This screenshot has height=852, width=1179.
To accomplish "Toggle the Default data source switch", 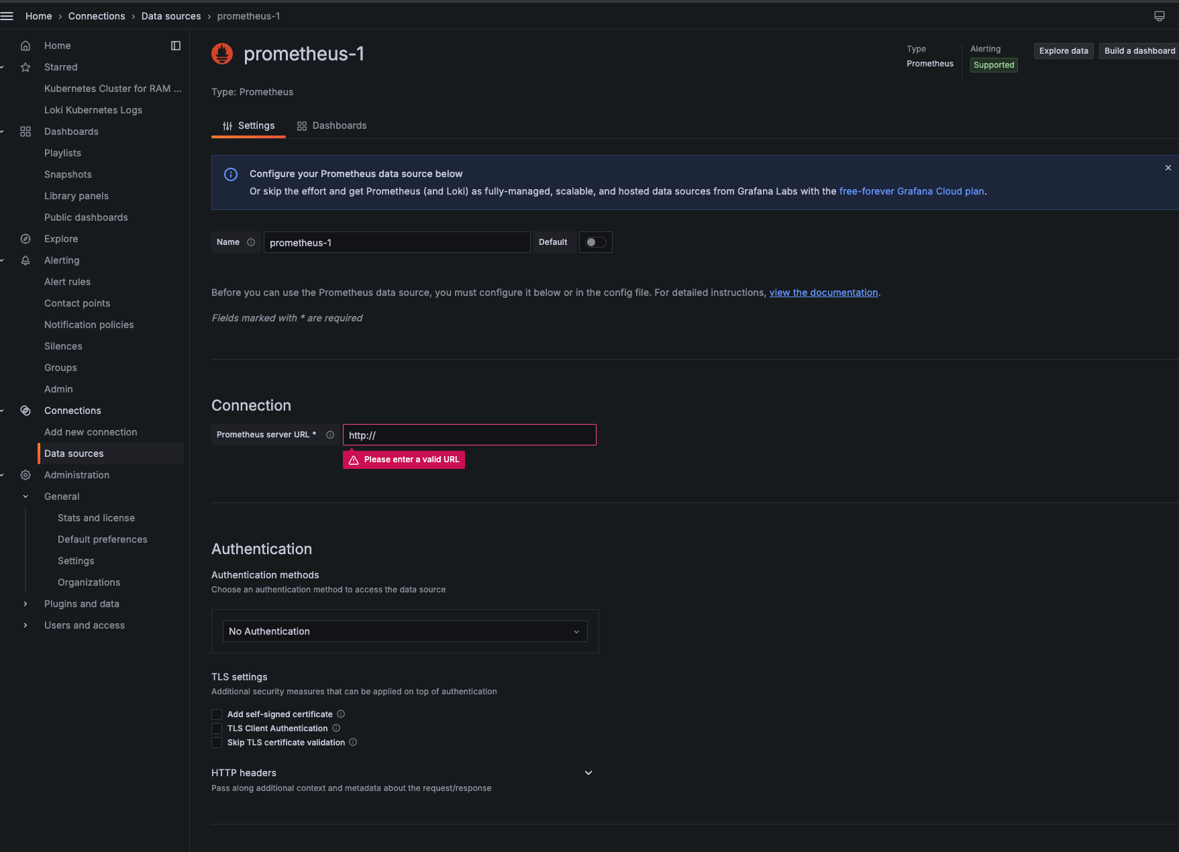I will 596,242.
